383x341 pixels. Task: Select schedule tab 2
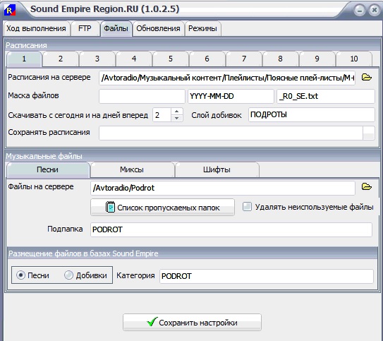[x=61, y=59]
